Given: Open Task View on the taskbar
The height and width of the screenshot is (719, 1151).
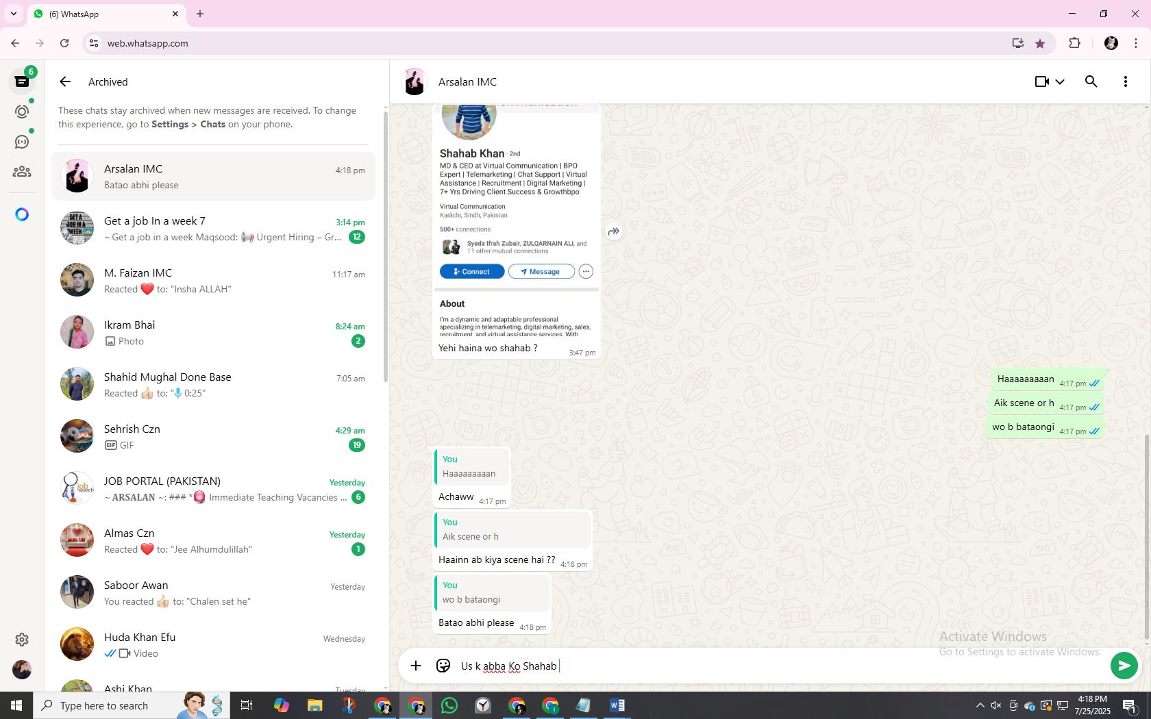Looking at the screenshot, I should coord(247,705).
